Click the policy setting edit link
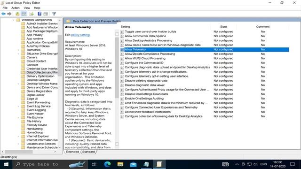Screen dimensions: 301x169 click(x=80, y=35)
